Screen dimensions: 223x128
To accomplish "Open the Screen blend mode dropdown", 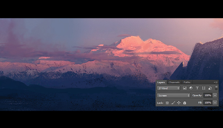I will [x=173, y=96].
